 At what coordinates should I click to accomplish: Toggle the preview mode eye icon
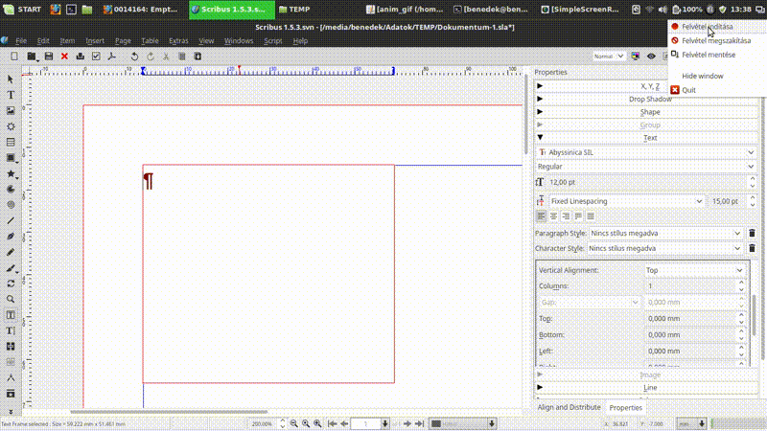pos(651,57)
